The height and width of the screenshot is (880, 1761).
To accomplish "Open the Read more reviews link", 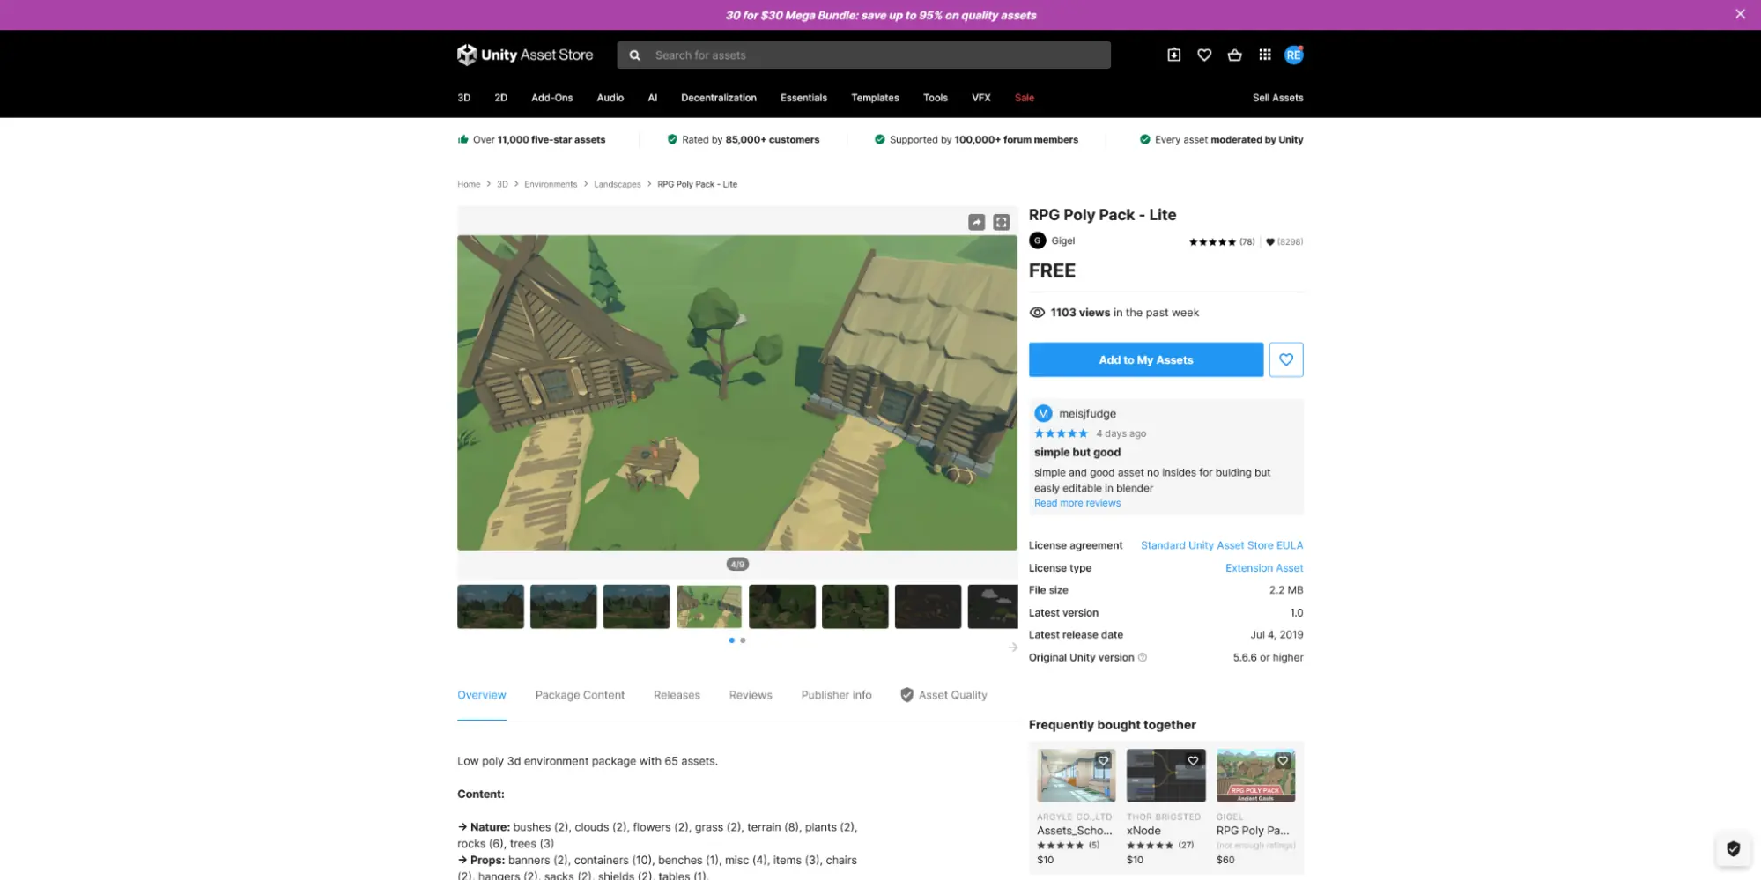I will 1077,503.
